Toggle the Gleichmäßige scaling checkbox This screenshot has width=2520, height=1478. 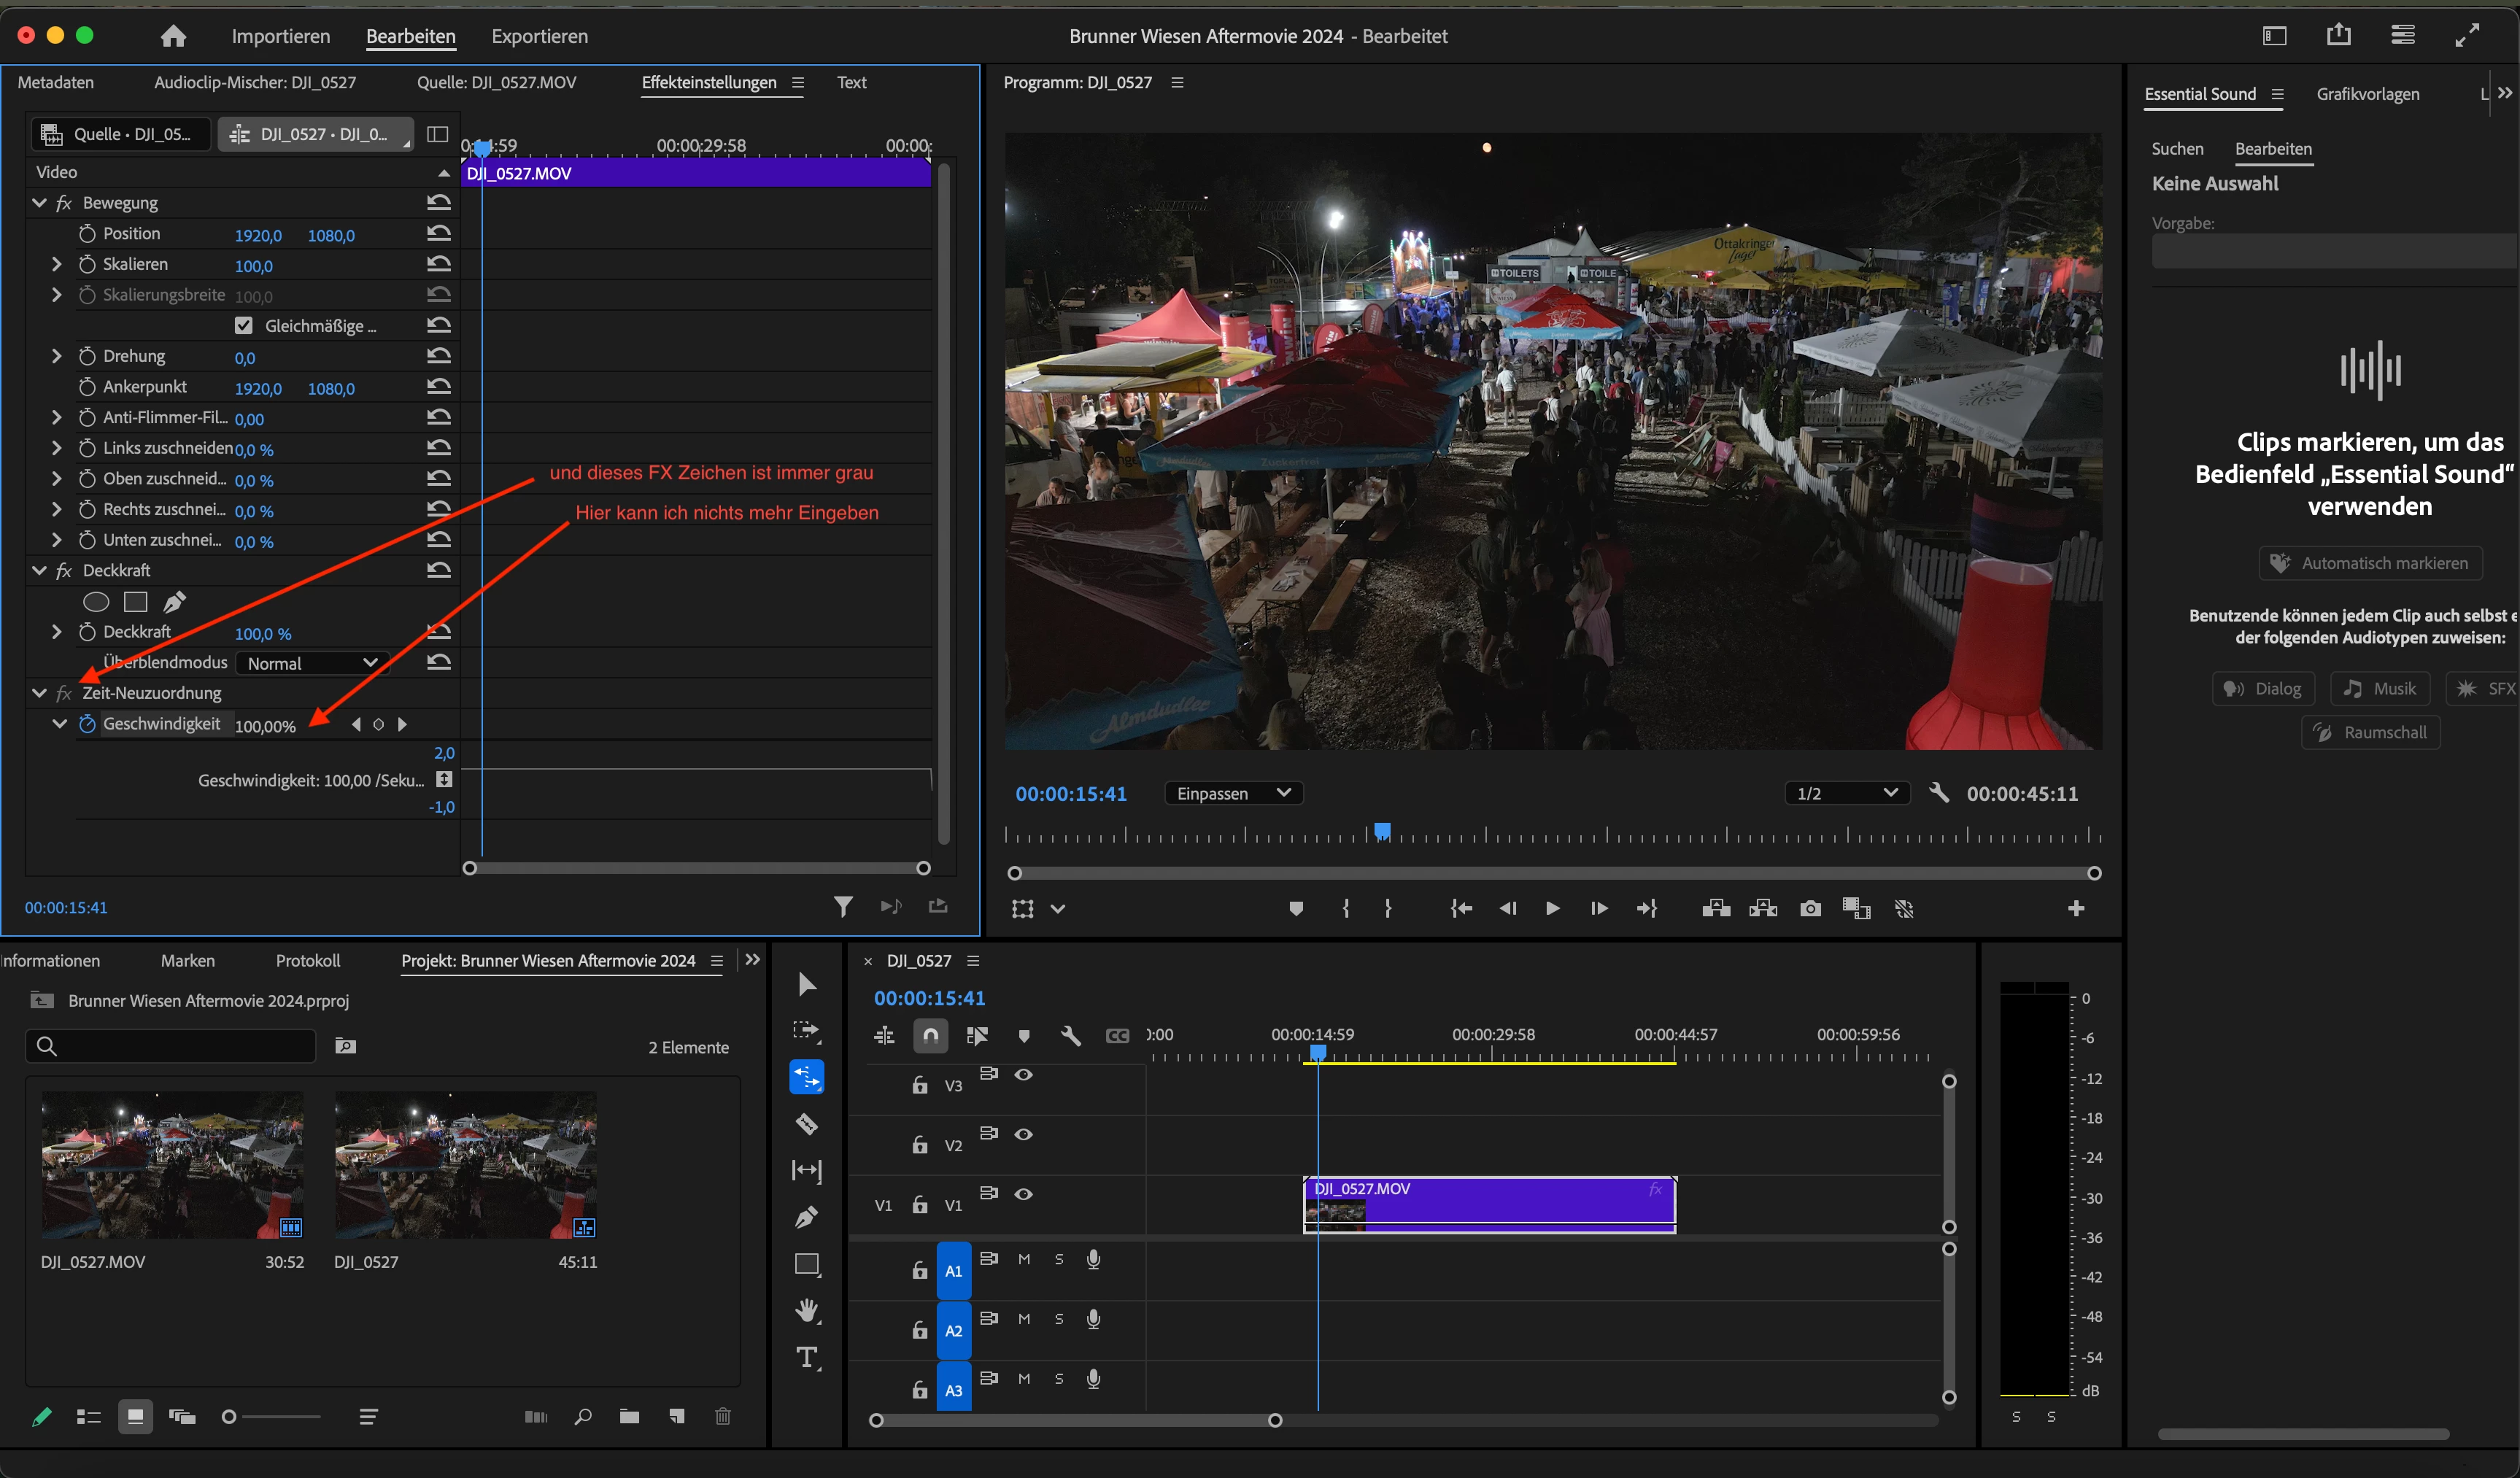point(243,326)
